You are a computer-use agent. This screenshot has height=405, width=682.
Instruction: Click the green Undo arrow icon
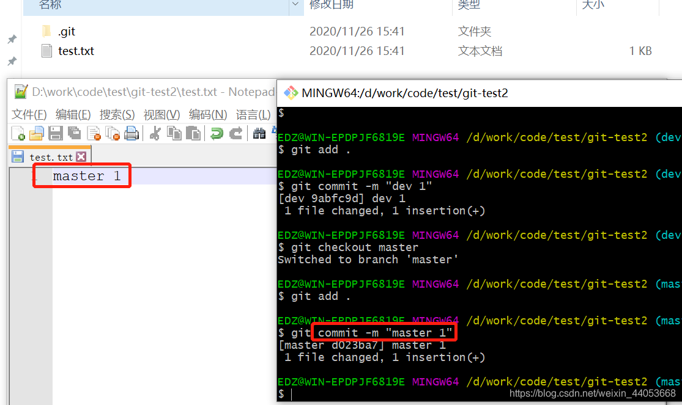click(x=217, y=133)
